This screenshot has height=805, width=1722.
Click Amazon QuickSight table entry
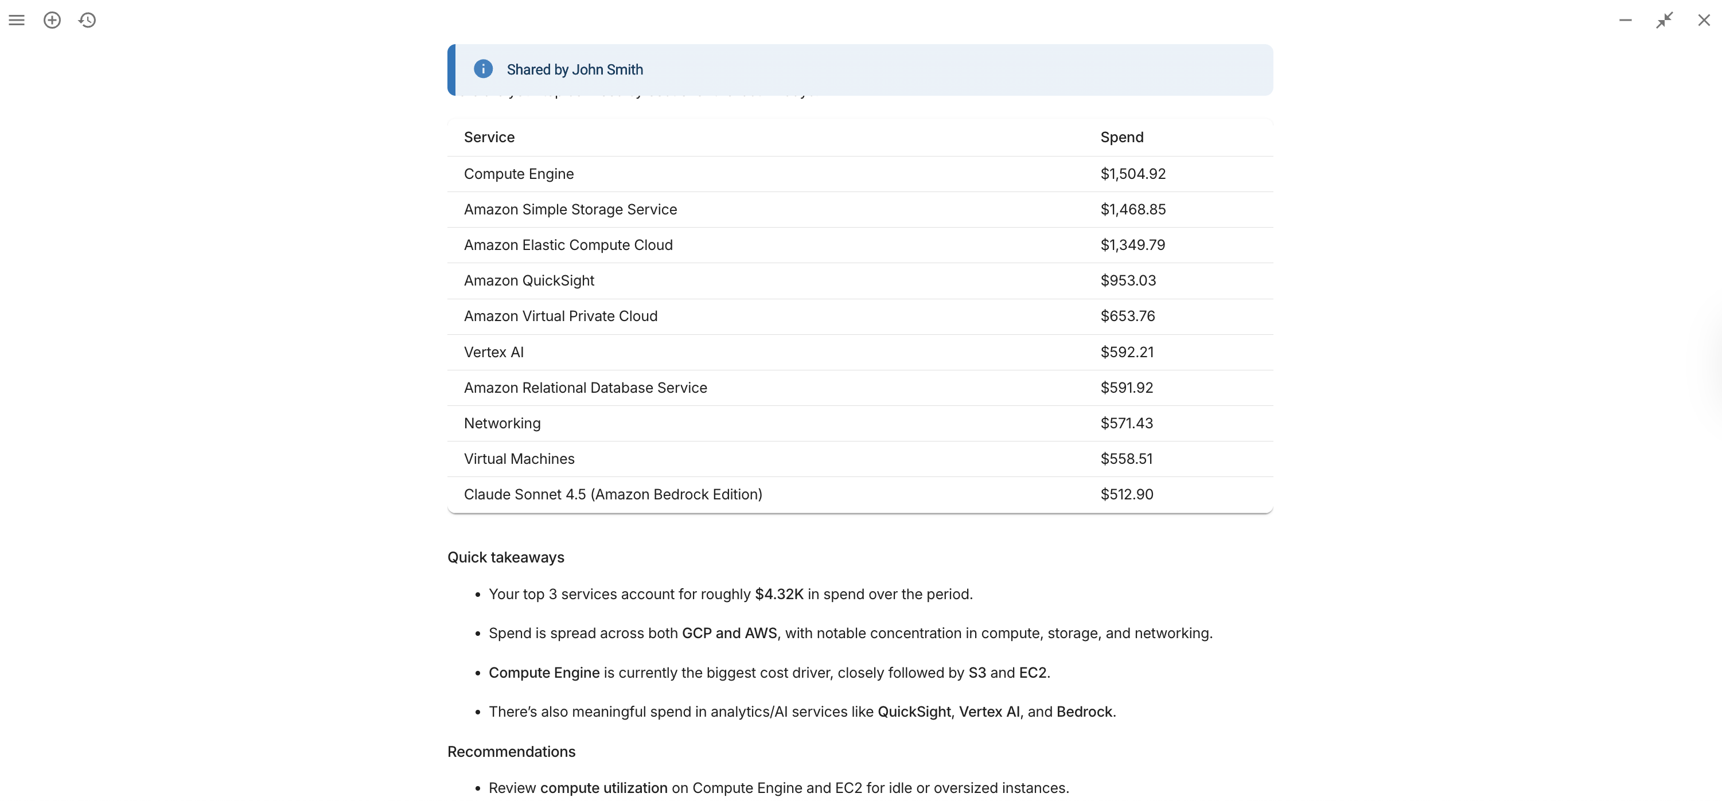(x=528, y=280)
